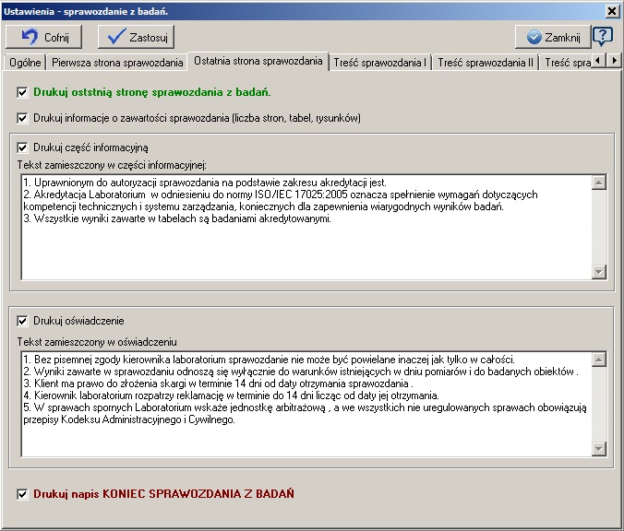The image size is (624, 531).
Task: Open the Treść sprawozdania II tab
Action: pyautogui.click(x=486, y=63)
